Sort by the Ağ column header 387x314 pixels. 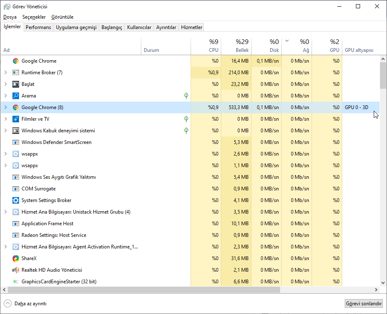tap(297, 46)
